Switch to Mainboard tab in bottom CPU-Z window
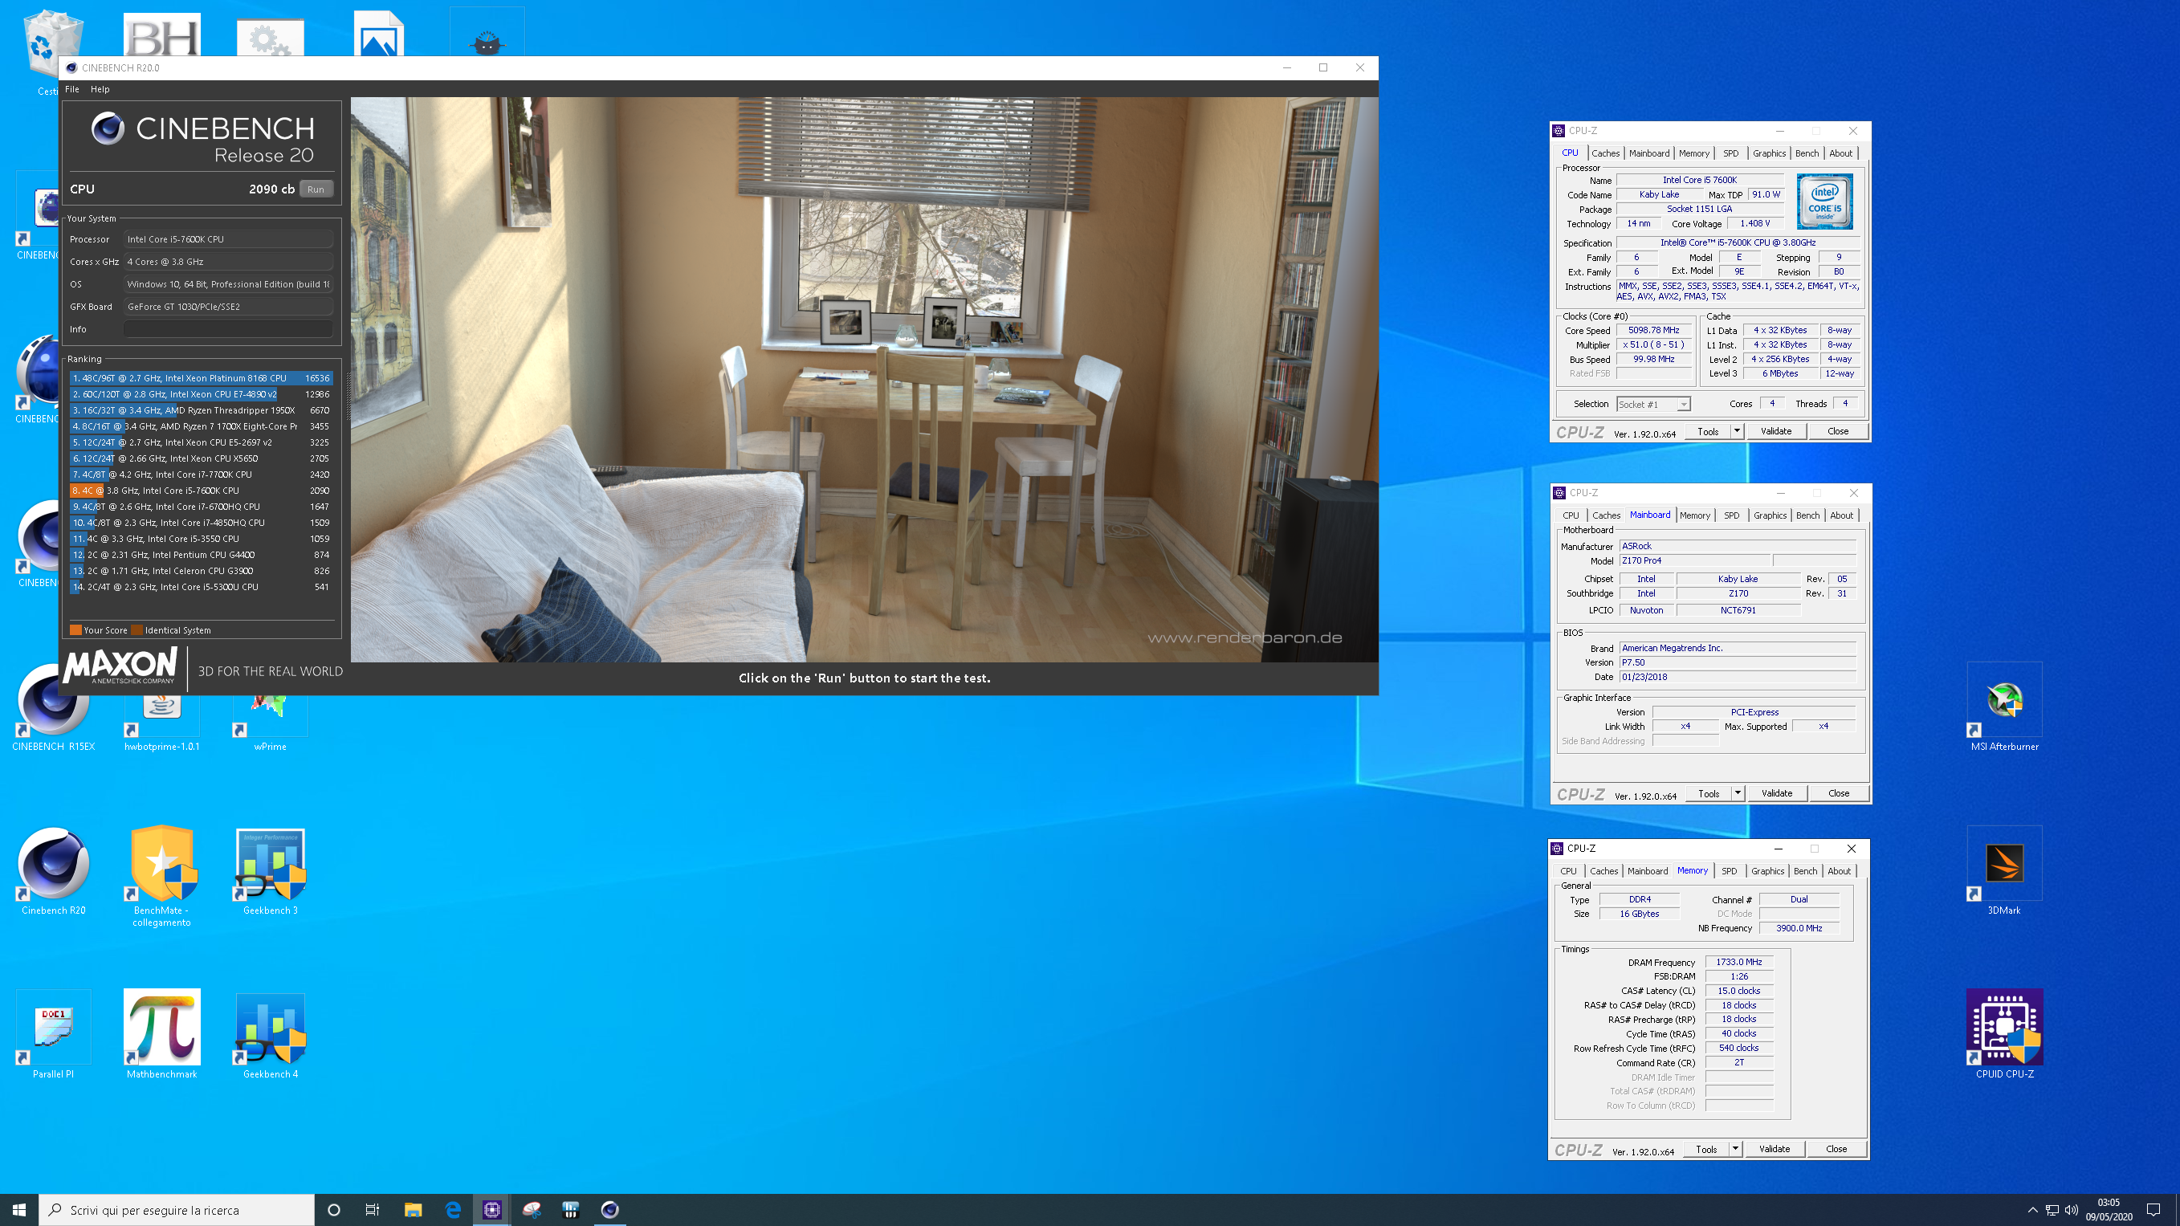 click(1647, 870)
